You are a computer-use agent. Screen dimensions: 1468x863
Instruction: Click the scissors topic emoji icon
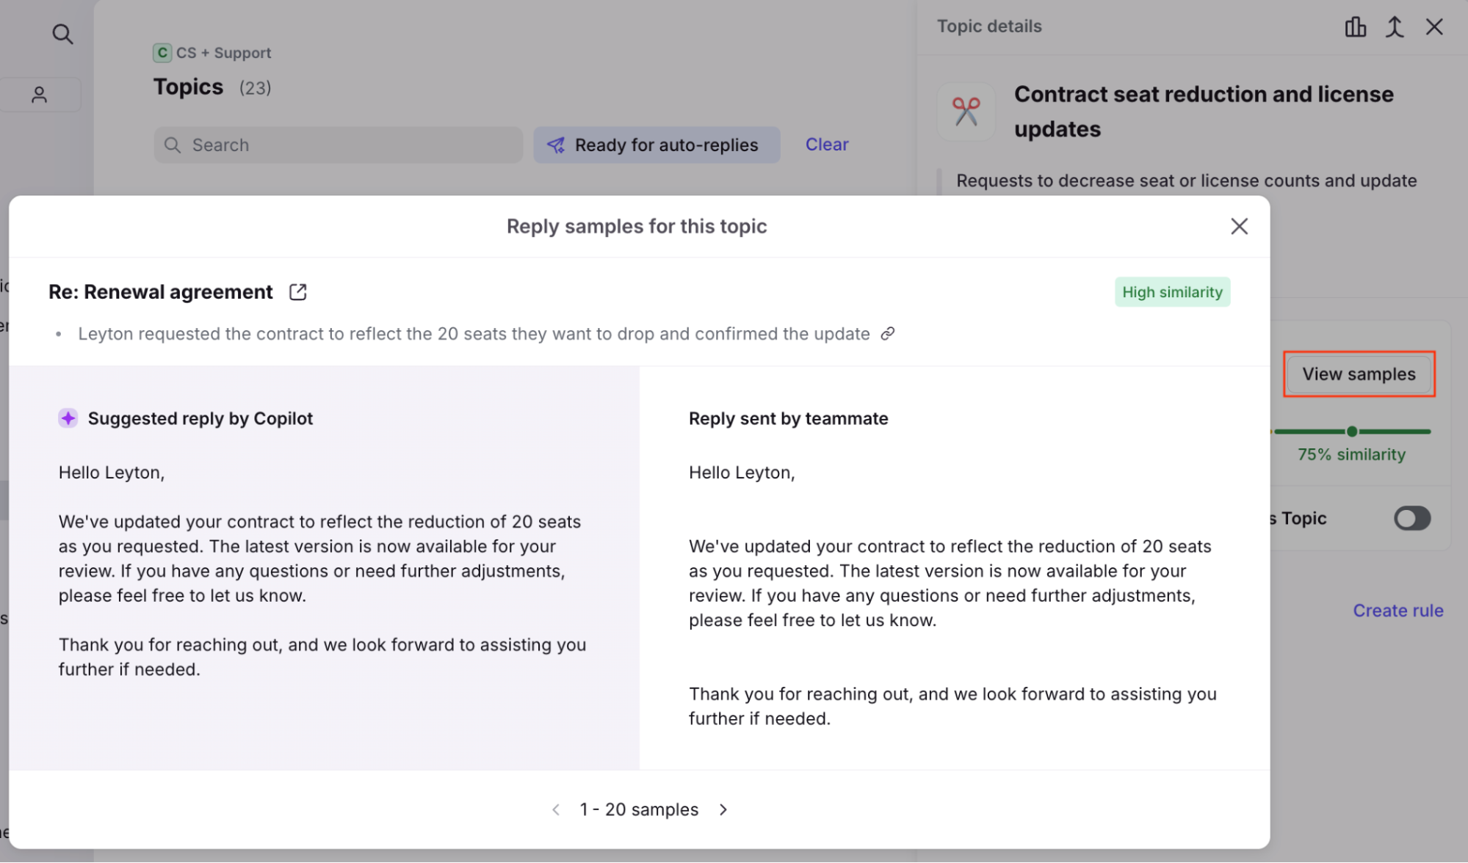tap(966, 112)
